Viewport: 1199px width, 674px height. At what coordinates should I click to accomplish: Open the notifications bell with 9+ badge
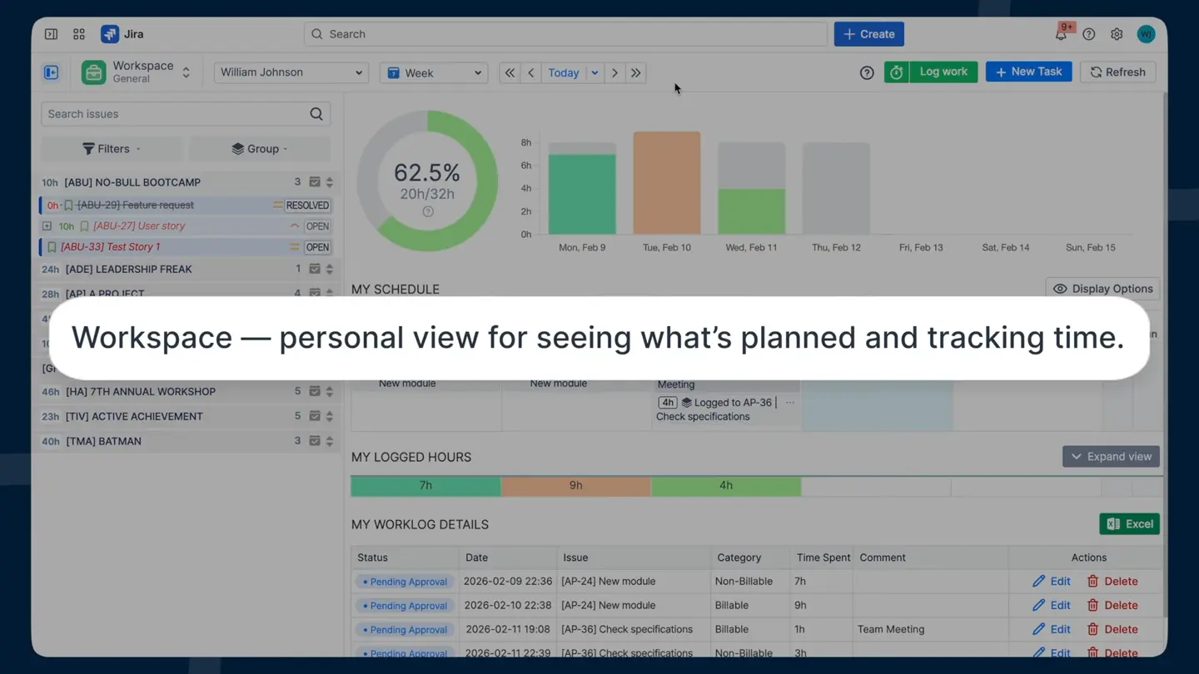(1061, 34)
